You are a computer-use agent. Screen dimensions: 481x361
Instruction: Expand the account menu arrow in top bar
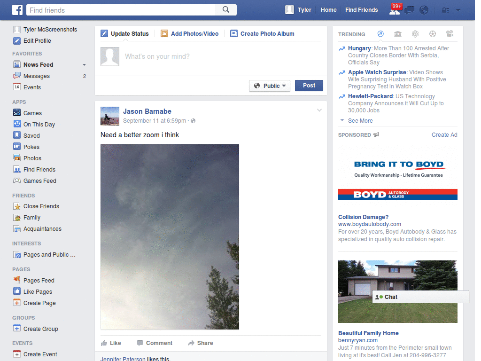(458, 10)
